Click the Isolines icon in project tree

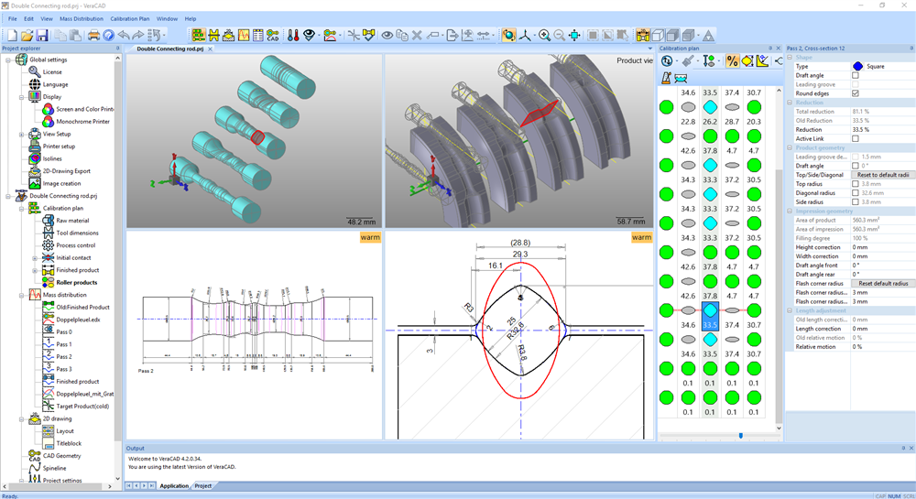pos(33,158)
